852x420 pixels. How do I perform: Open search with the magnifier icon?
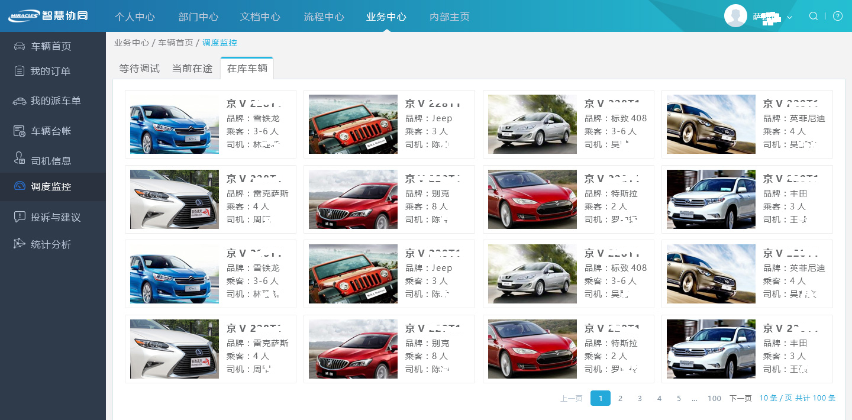pos(814,16)
